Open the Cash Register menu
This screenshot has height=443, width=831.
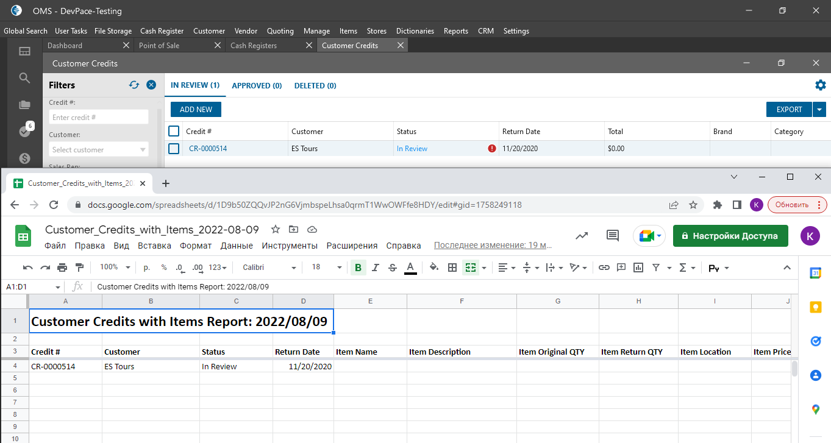[x=162, y=31]
